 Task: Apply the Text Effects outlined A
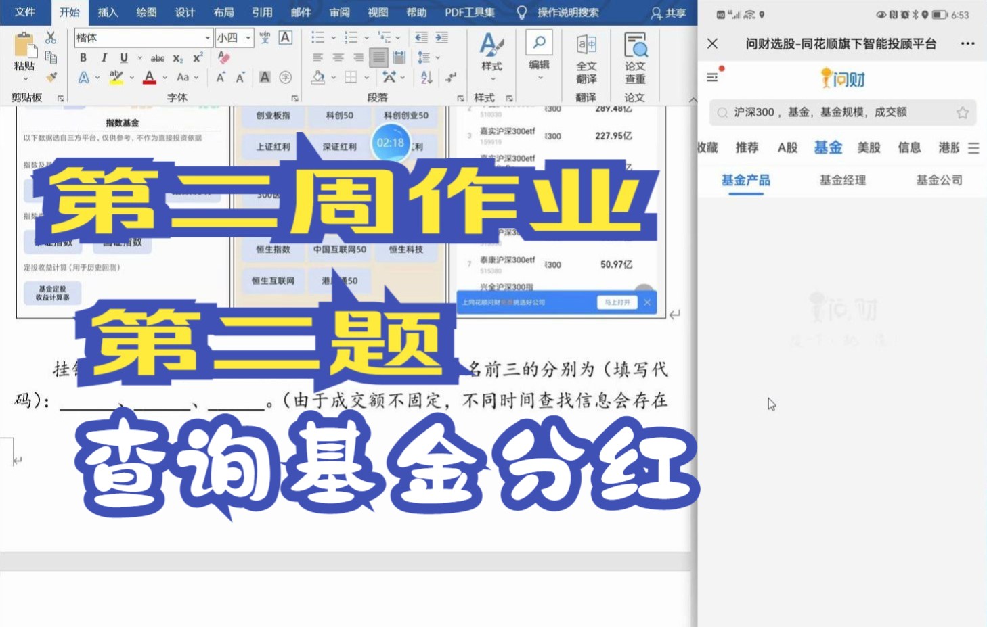tap(83, 77)
